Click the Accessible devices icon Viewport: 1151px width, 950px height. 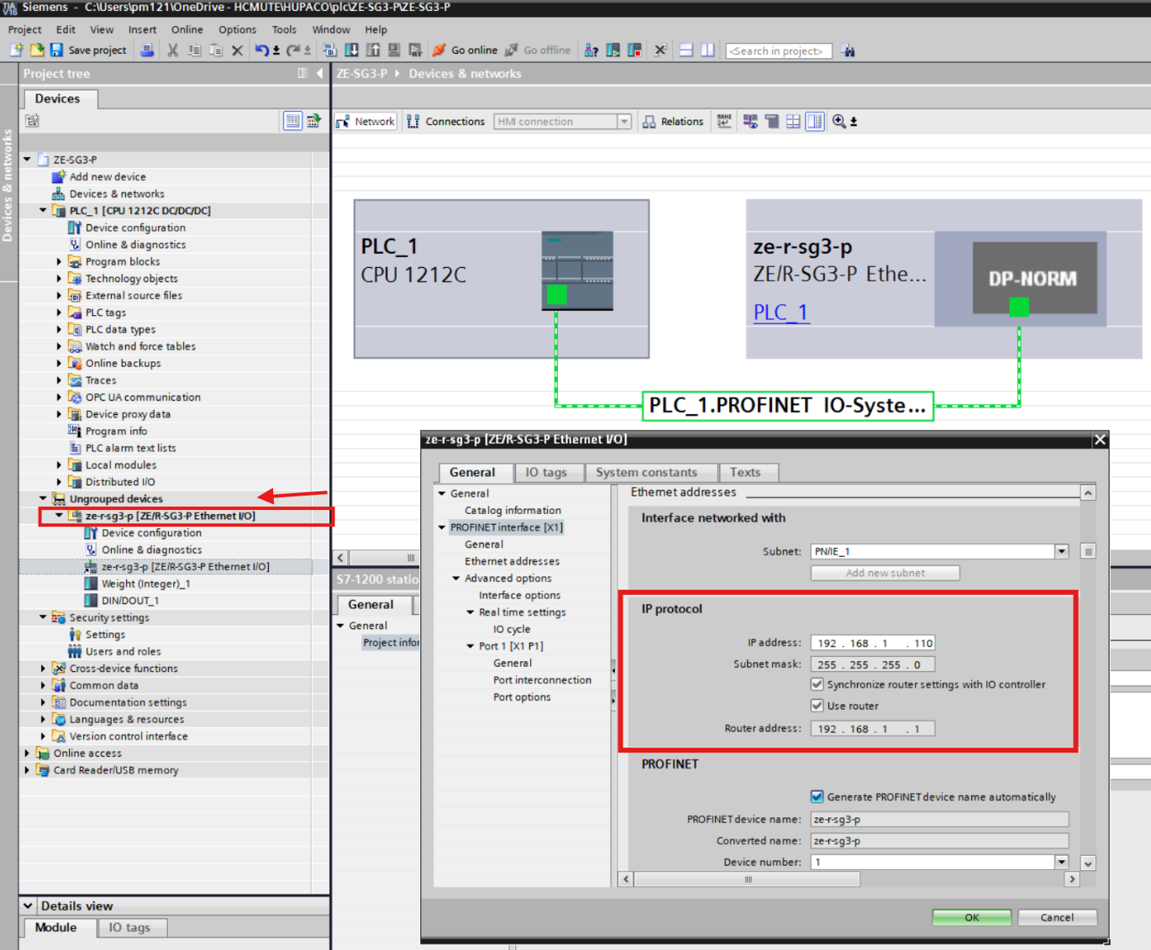pyautogui.click(x=591, y=50)
